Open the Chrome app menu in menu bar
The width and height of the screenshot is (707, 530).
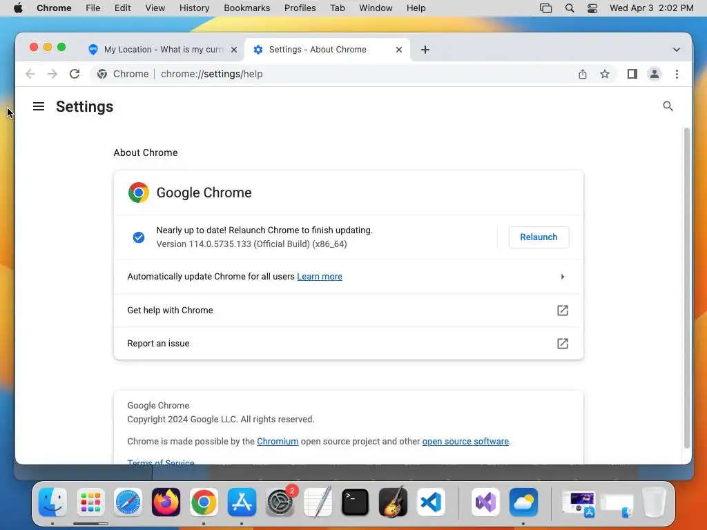click(54, 8)
